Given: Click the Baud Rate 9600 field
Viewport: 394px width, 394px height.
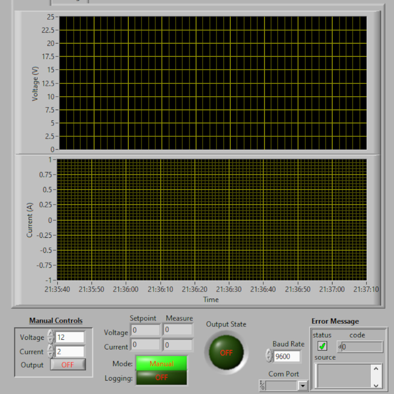Looking at the screenshot, I should (286, 356).
